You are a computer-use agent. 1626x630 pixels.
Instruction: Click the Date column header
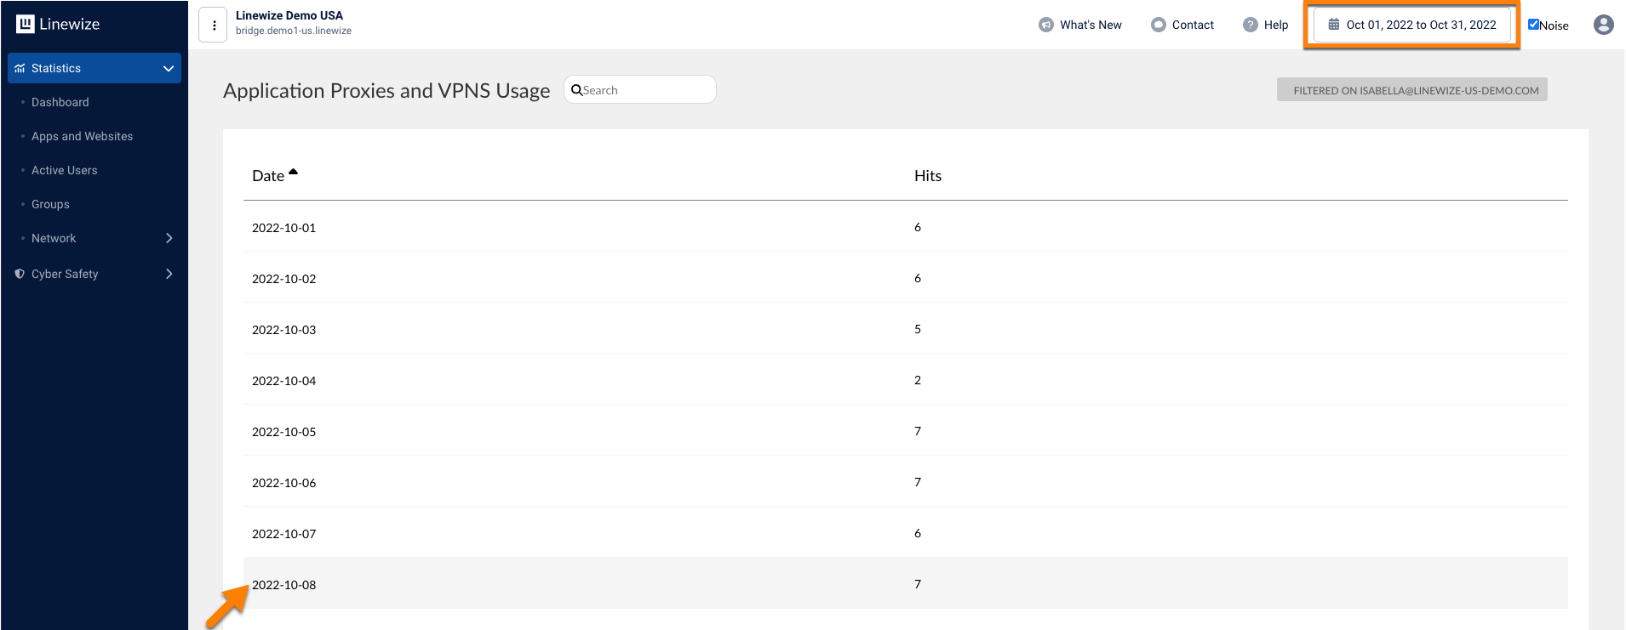point(268,176)
